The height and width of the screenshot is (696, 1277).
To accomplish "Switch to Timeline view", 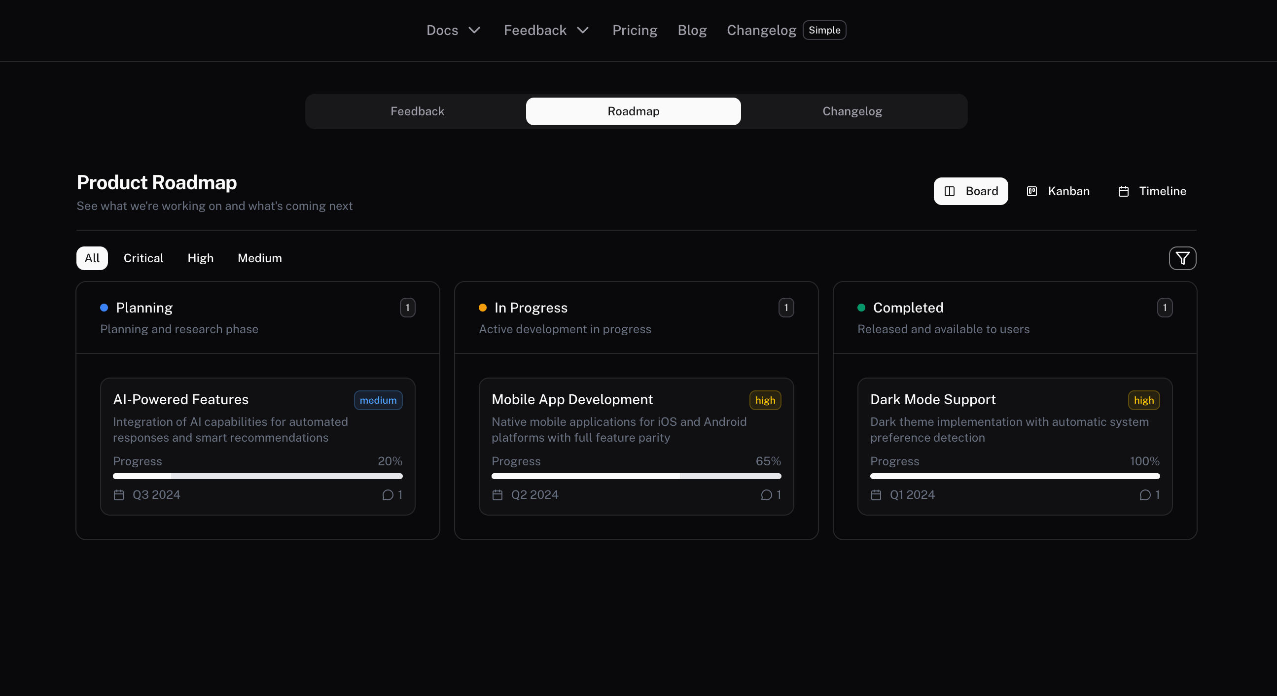I will pos(1151,191).
